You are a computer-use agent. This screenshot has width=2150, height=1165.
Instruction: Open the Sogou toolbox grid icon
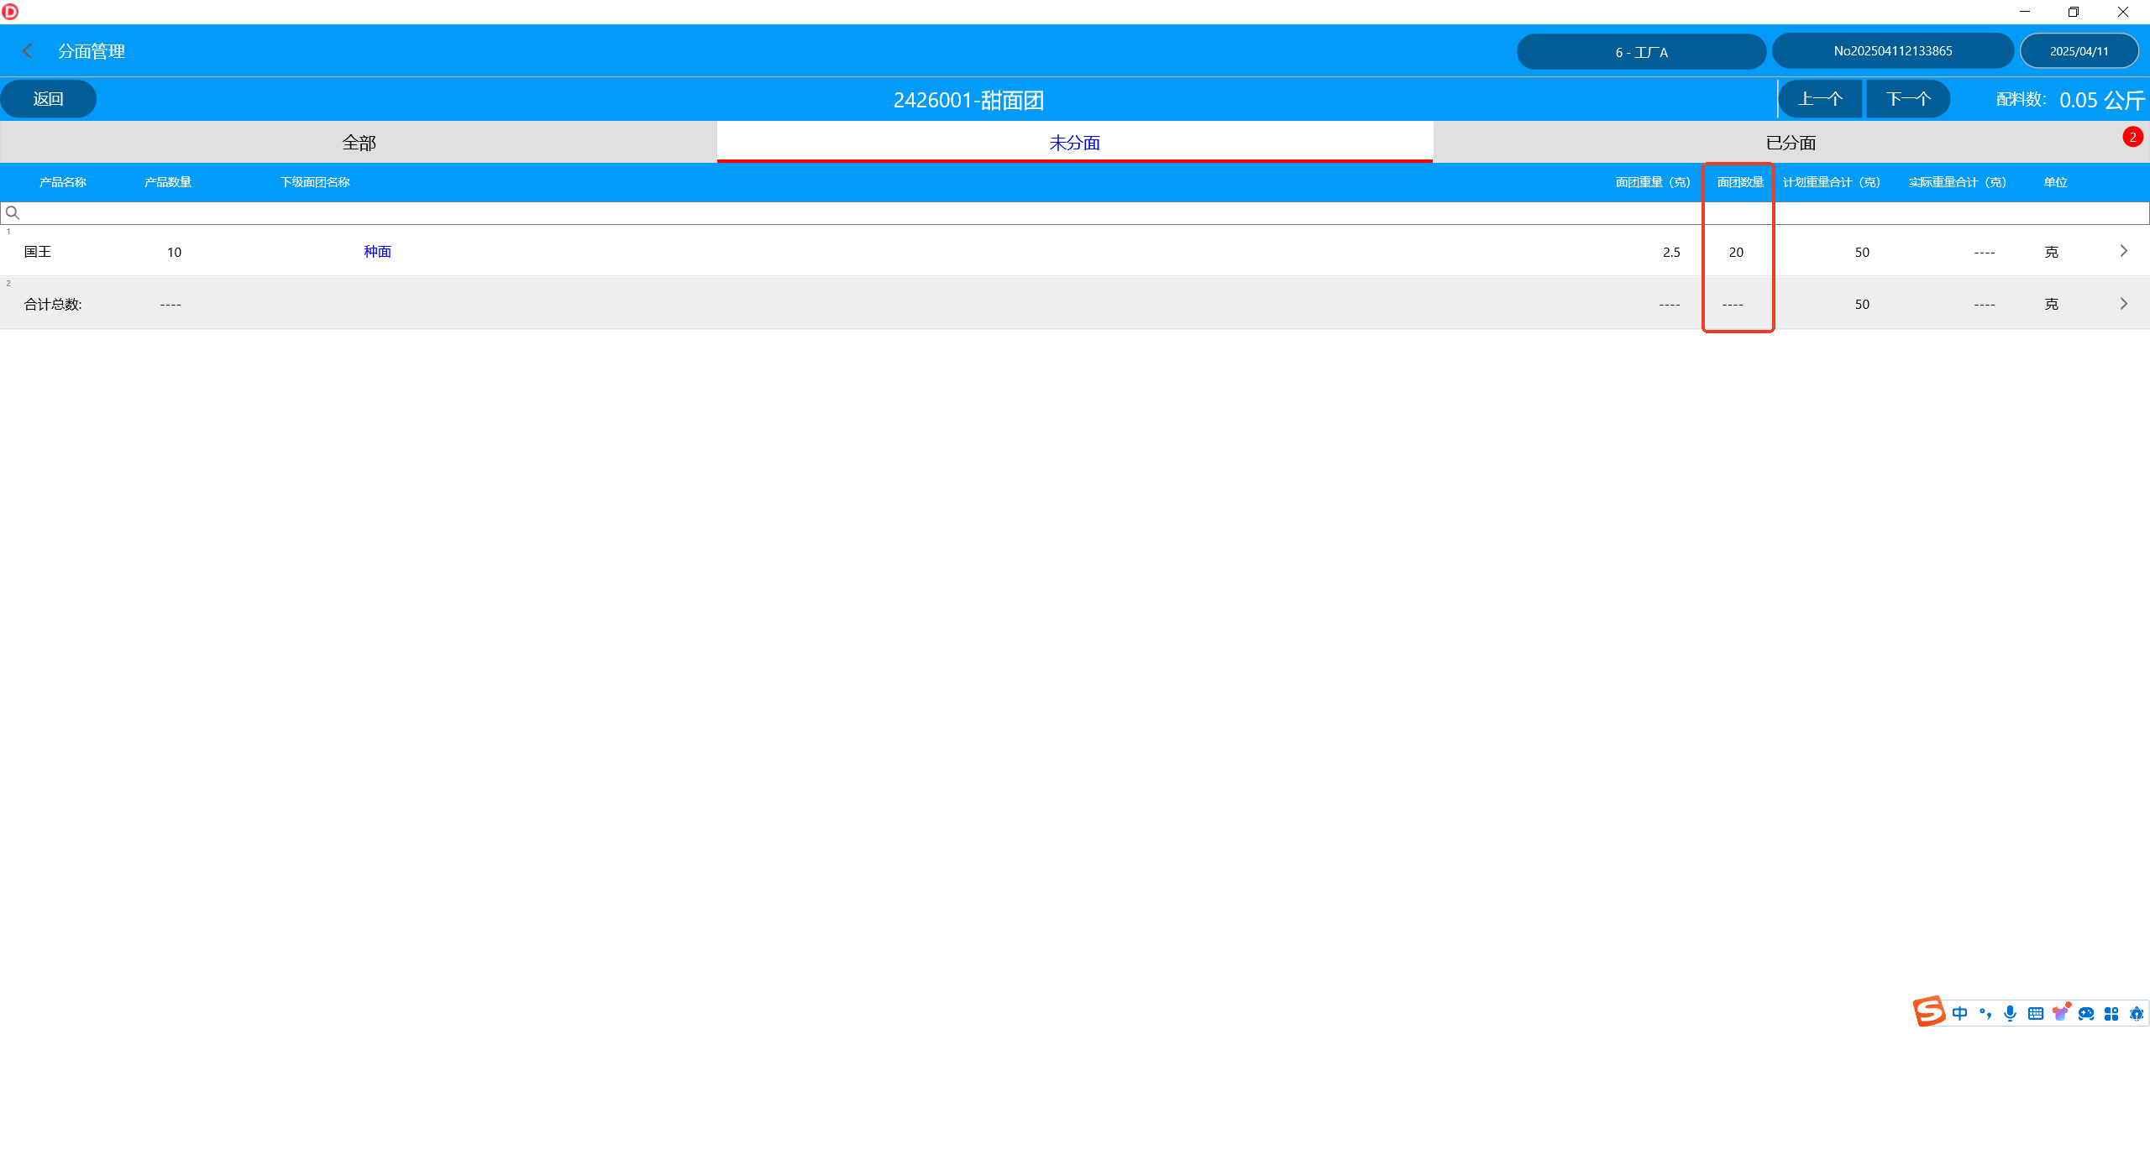(2111, 1014)
